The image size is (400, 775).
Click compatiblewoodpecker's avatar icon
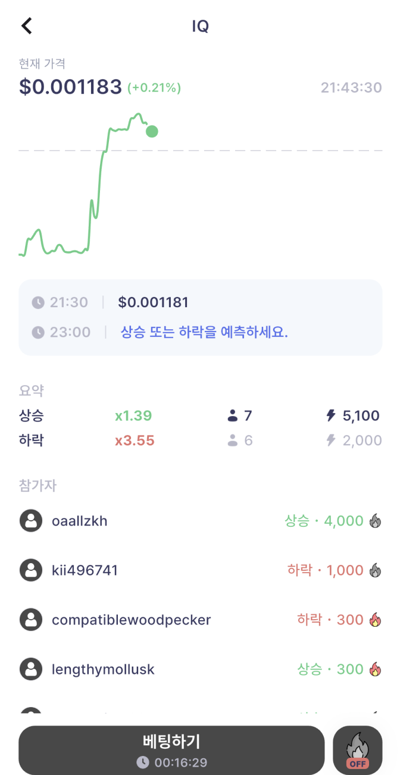click(x=31, y=620)
